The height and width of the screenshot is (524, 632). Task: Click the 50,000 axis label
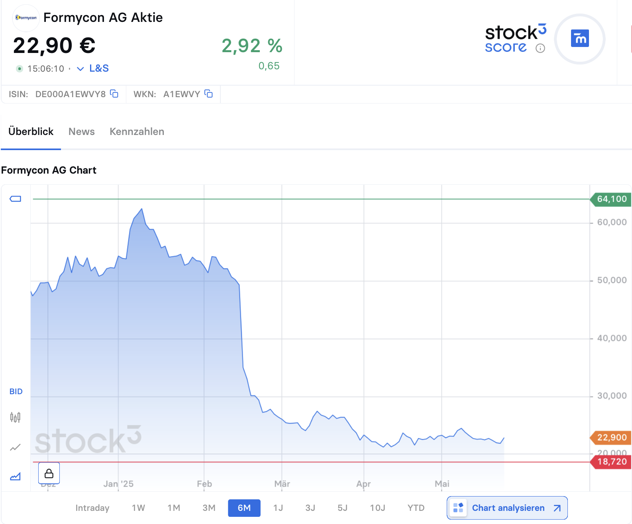click(x=612, y=280)
